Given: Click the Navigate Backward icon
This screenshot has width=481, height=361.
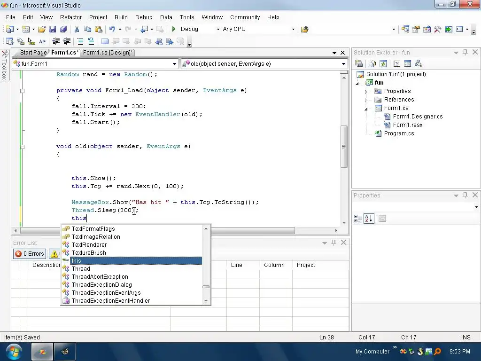Looking at the screenshot, I should 145,29.
